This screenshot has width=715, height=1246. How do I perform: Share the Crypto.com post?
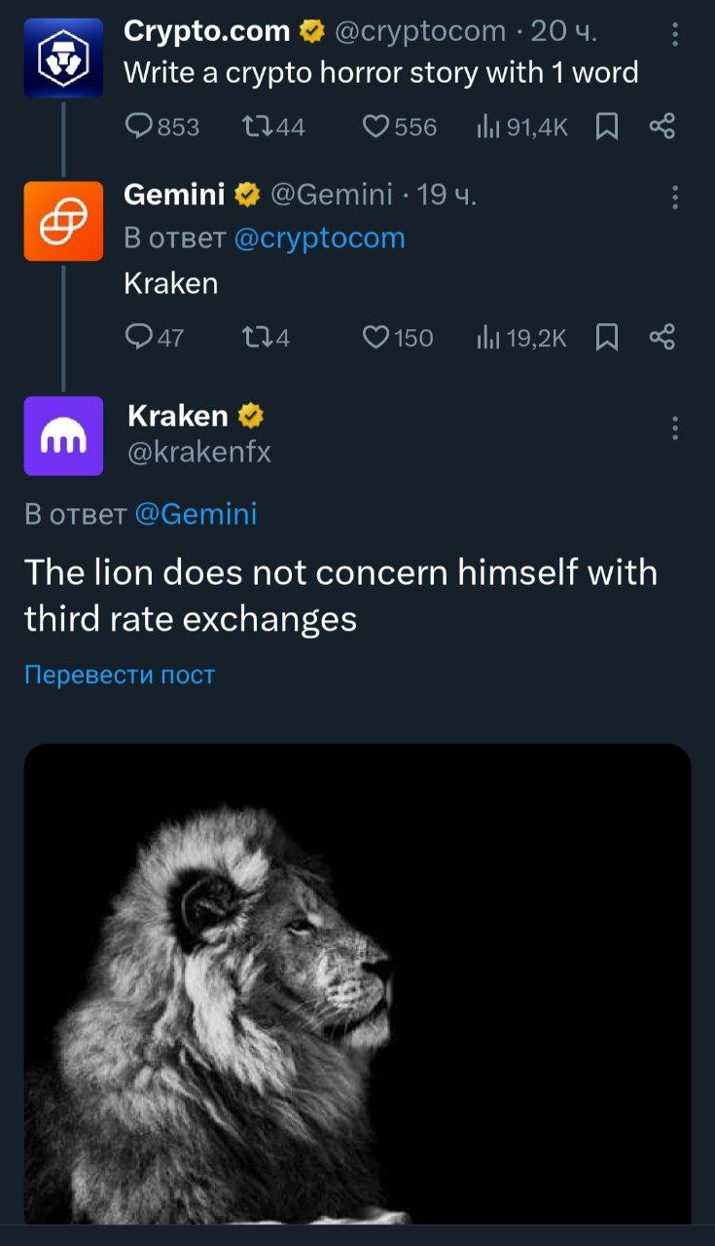(x=661, y=127)
